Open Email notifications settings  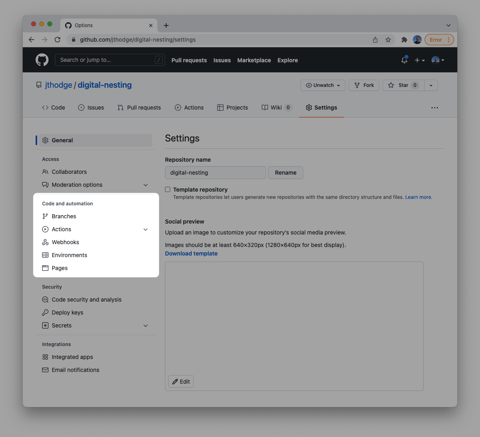click(x=95, y=370)
